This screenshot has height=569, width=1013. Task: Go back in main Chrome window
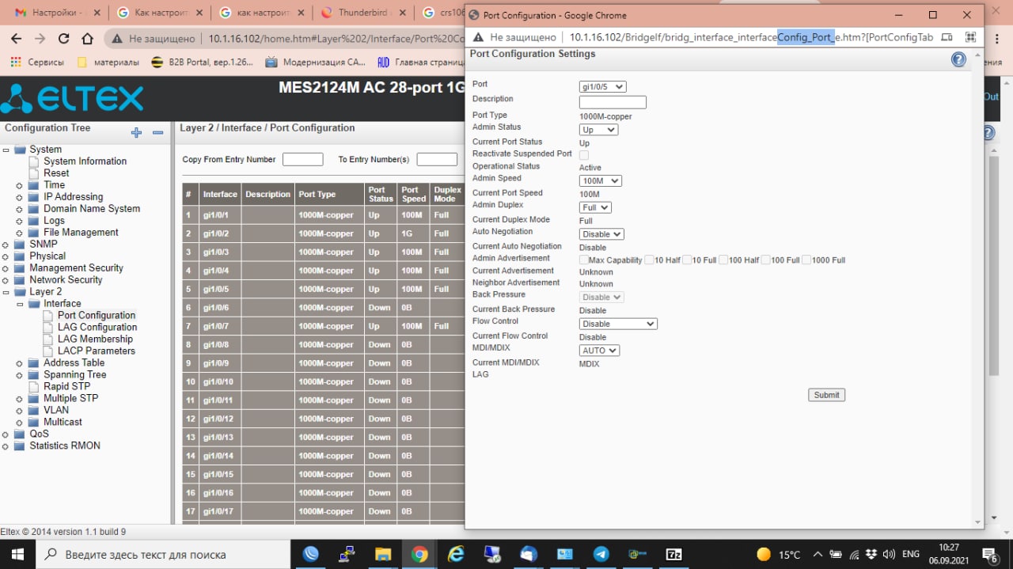(16, 38)
